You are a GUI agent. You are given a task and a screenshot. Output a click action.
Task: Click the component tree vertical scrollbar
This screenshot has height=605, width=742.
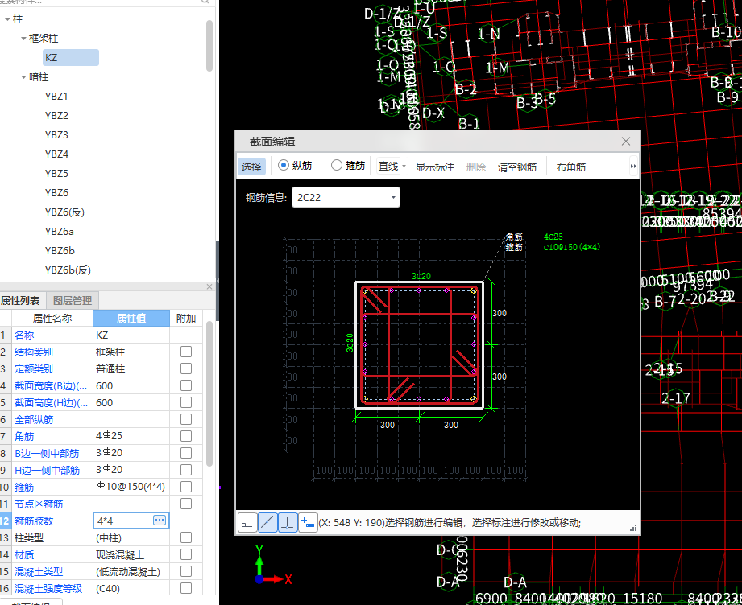[209, 46]
